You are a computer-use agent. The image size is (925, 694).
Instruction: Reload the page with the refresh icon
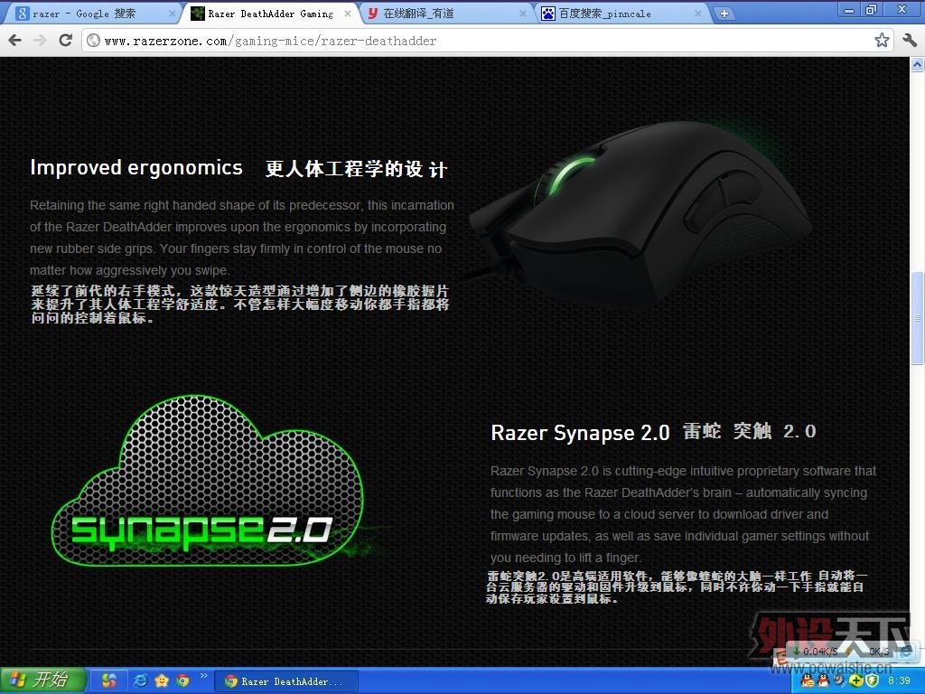point(65,40)
